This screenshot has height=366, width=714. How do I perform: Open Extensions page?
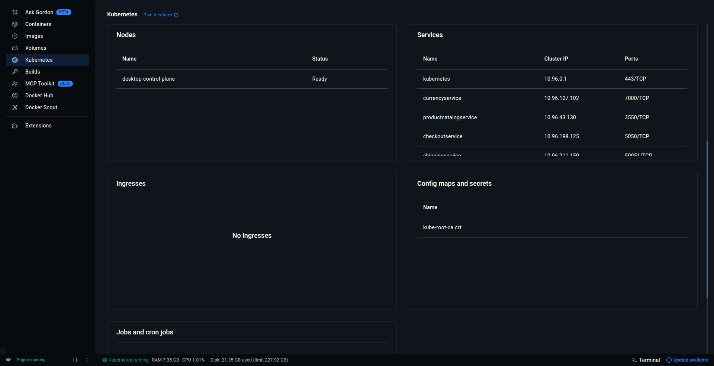(x=48, y=126)
